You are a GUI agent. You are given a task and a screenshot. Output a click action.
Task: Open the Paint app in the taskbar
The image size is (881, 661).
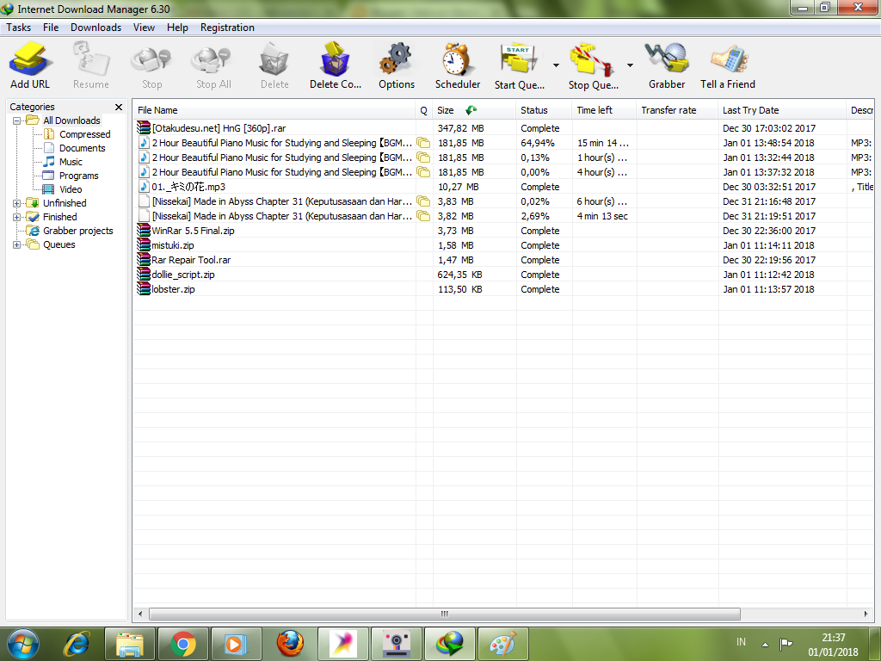[503, 644]
